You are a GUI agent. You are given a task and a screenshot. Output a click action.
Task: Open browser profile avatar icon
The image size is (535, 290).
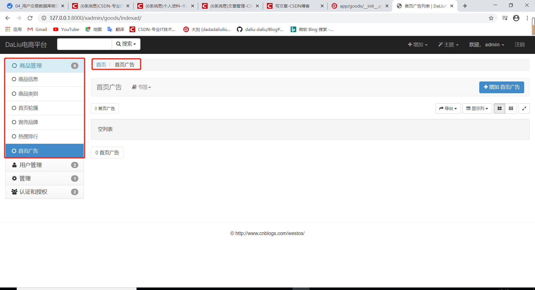click(x=516, y=18)
